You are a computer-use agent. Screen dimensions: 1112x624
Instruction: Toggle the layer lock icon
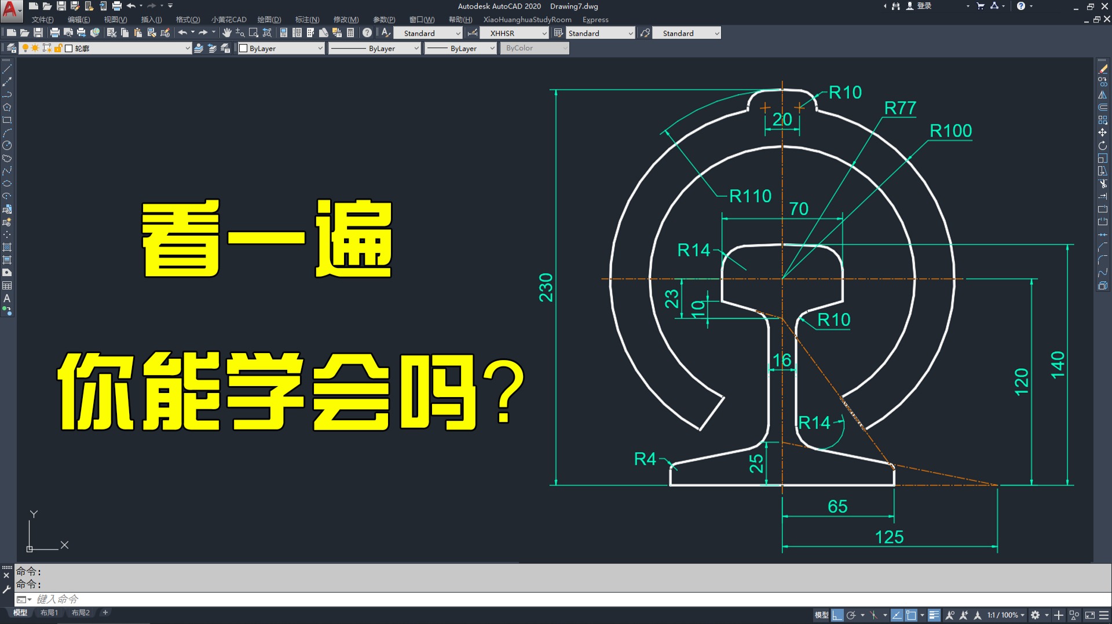point(58,48)
